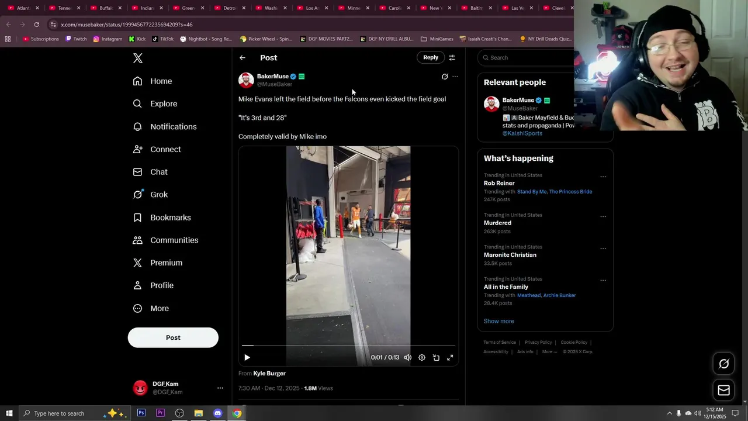This screenshot has height=421, width=748.
Task: Open DGF.Kam account options ellipsis
Action: (x=220, y=388)
